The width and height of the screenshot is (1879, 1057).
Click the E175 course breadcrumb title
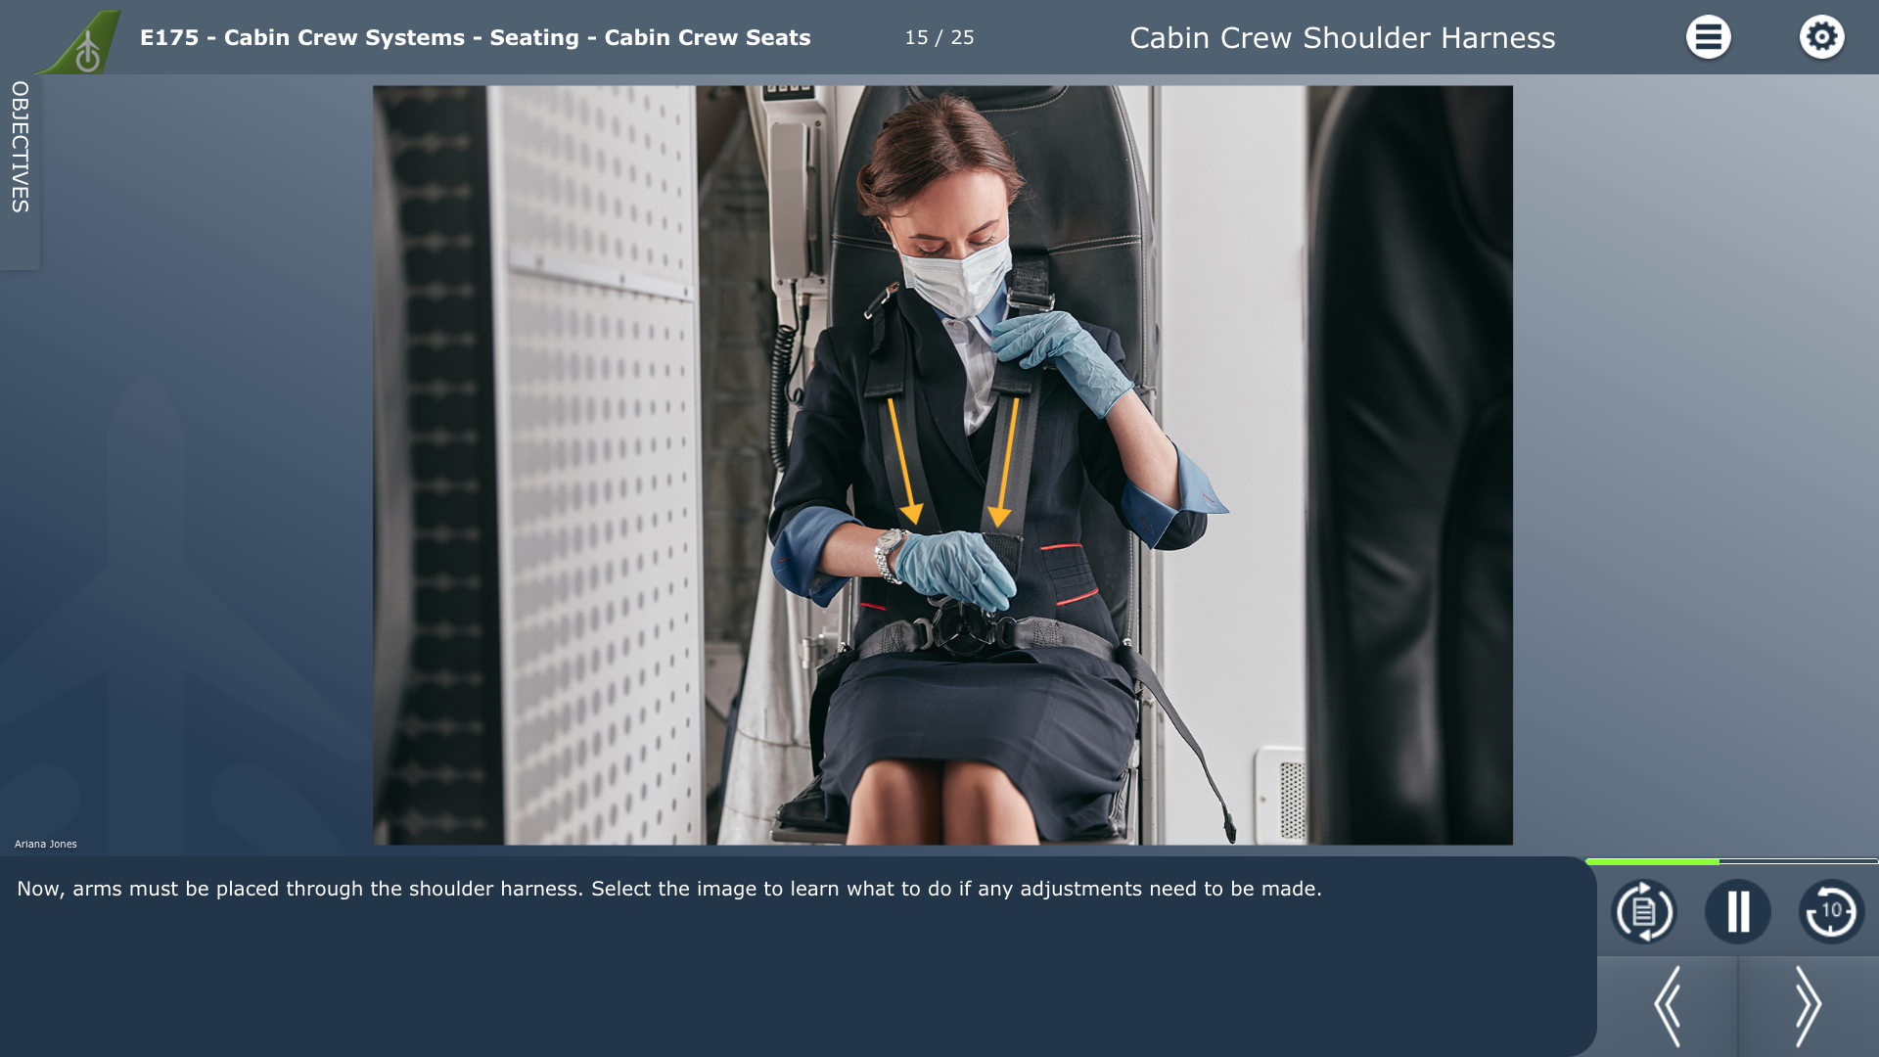475,37
